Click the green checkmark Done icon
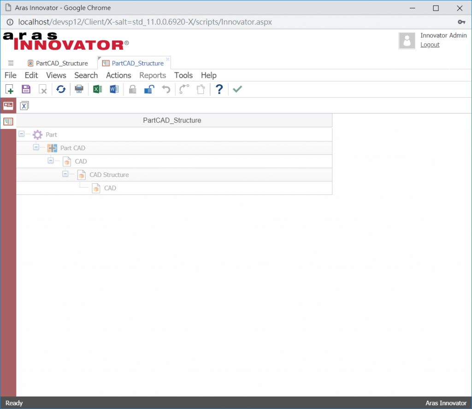Viewport: 472px width, 409px height. 237,89
